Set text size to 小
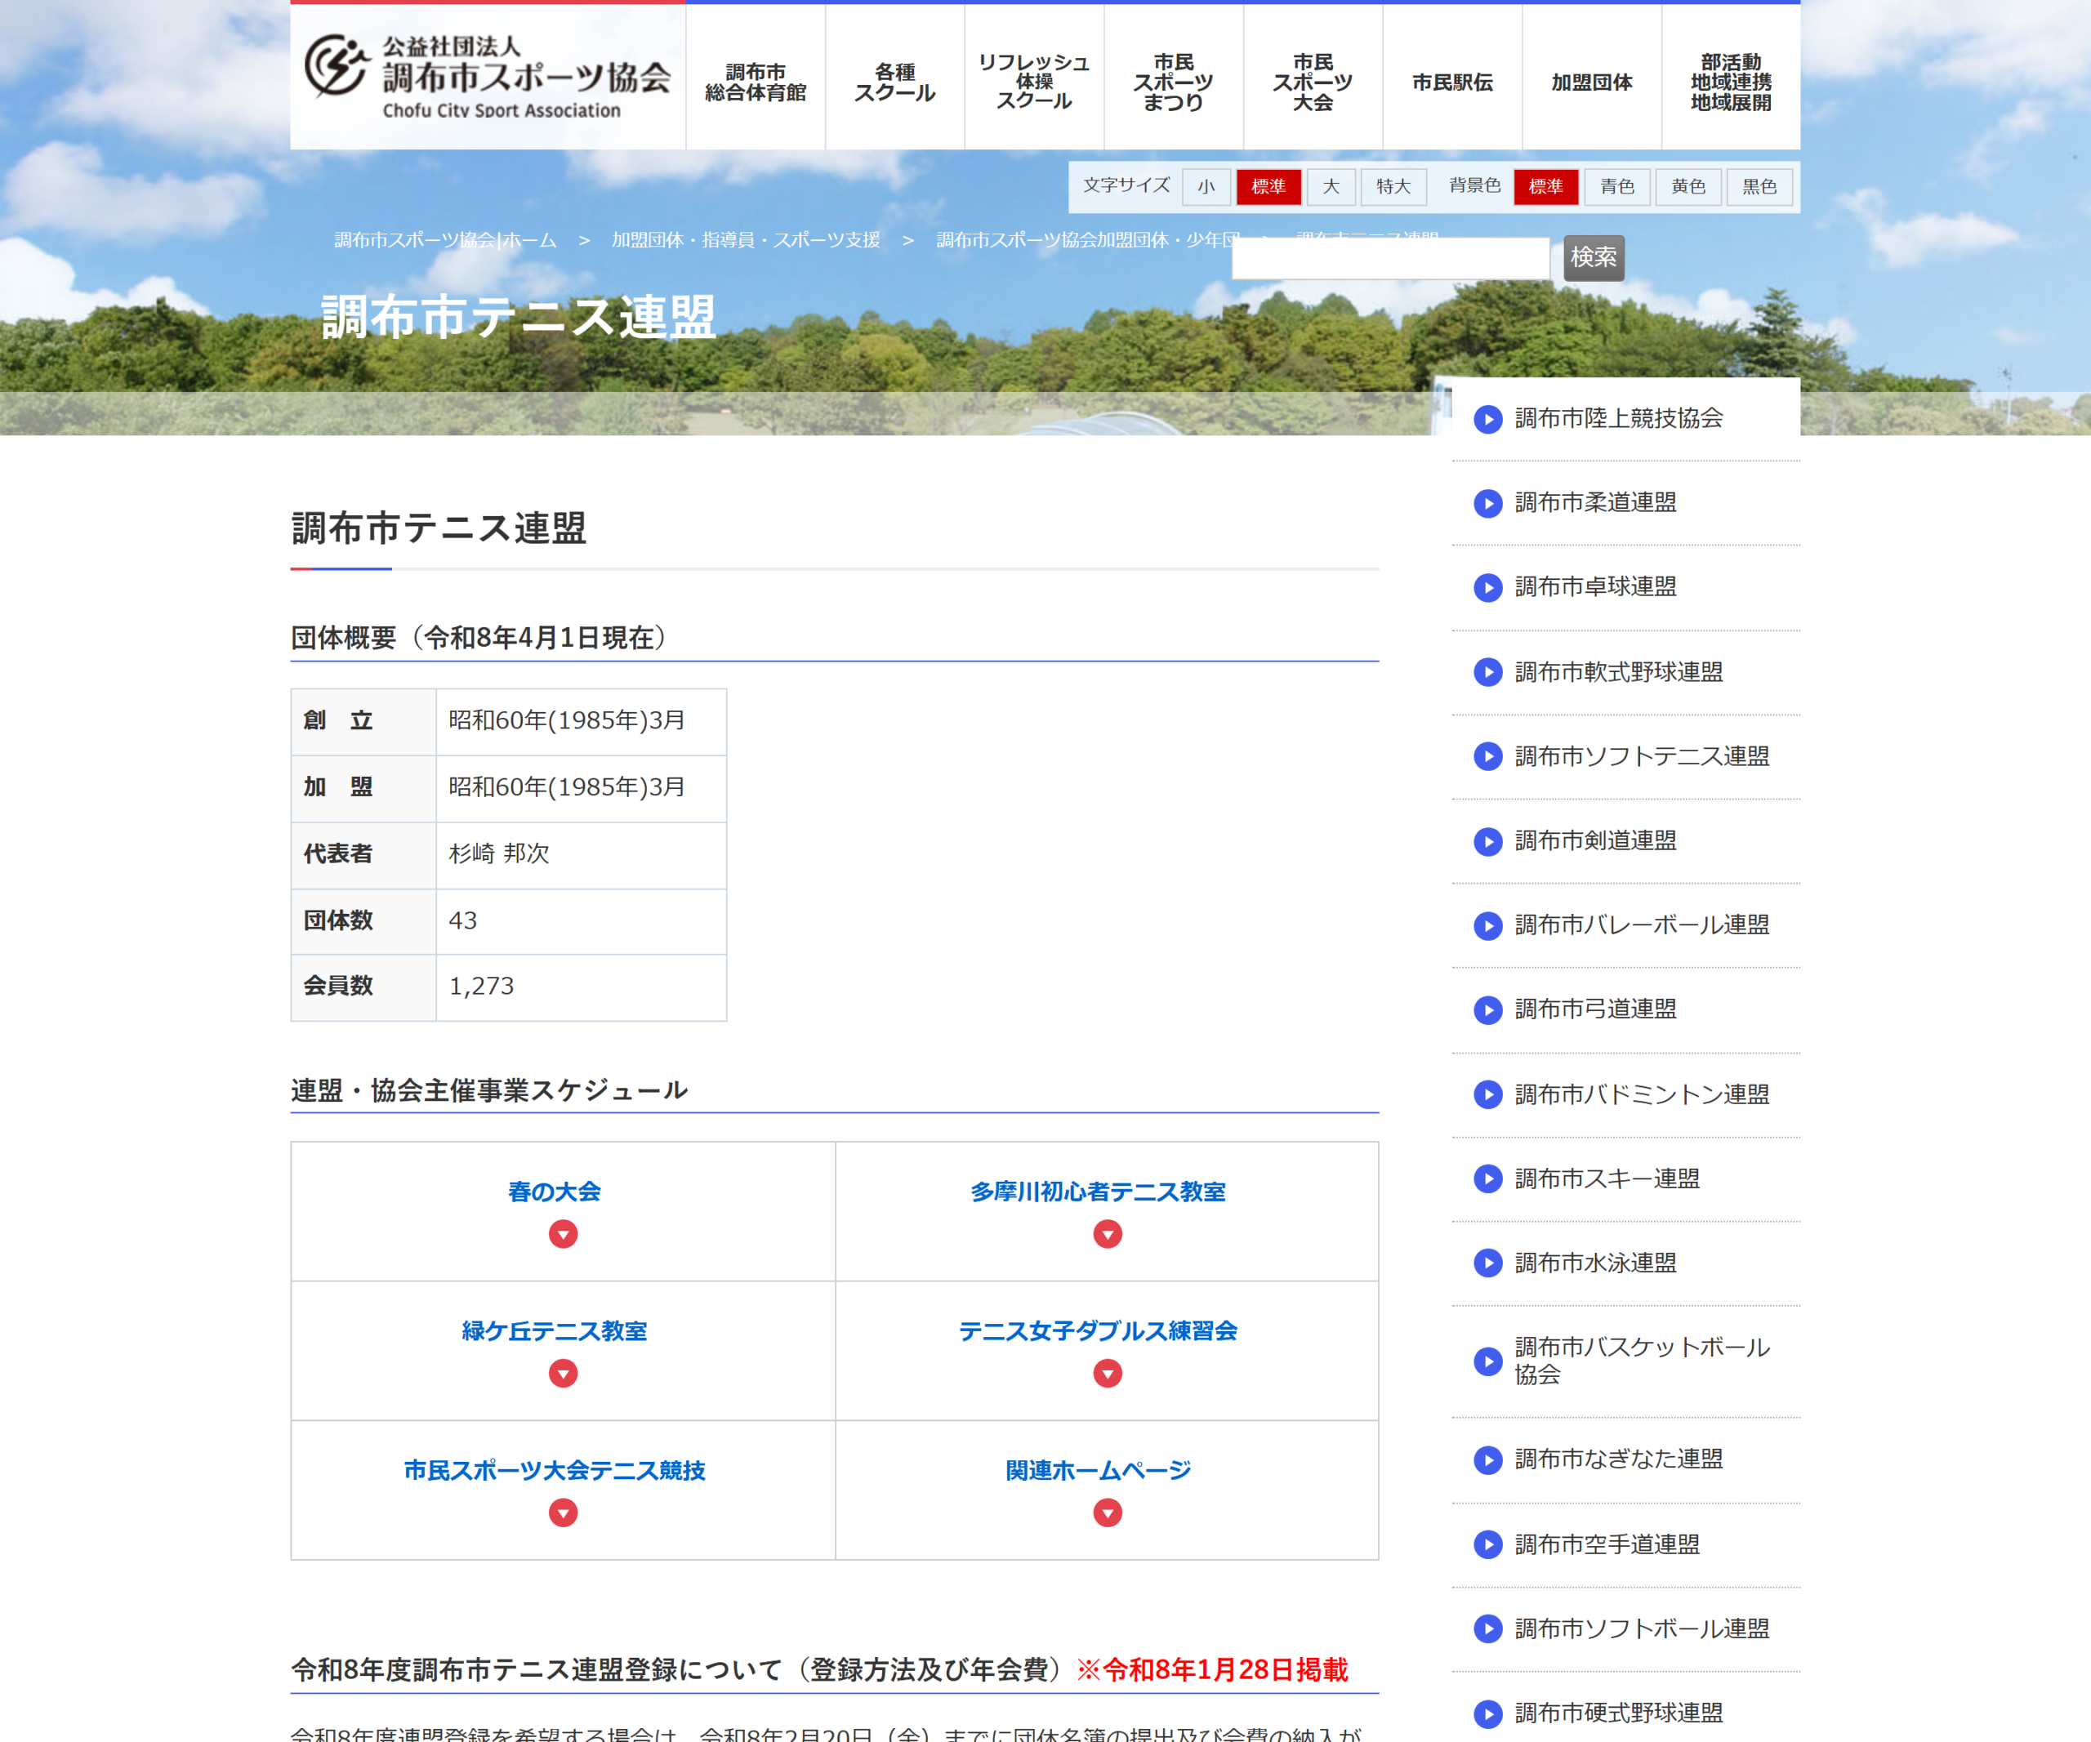This screenshot has height=1742, width=2091. 1206,187
